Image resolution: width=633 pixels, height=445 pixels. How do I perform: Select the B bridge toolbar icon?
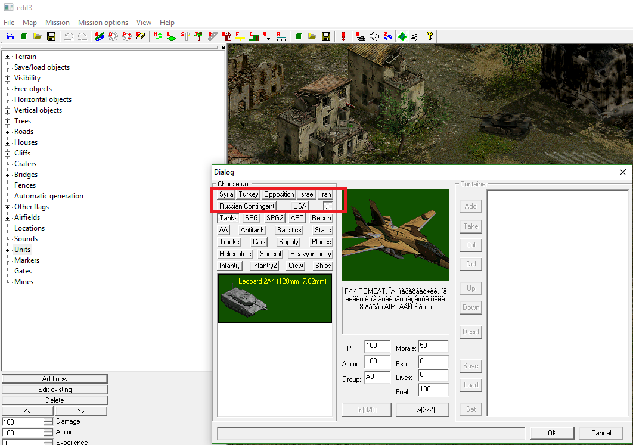[x=281, y=36]
